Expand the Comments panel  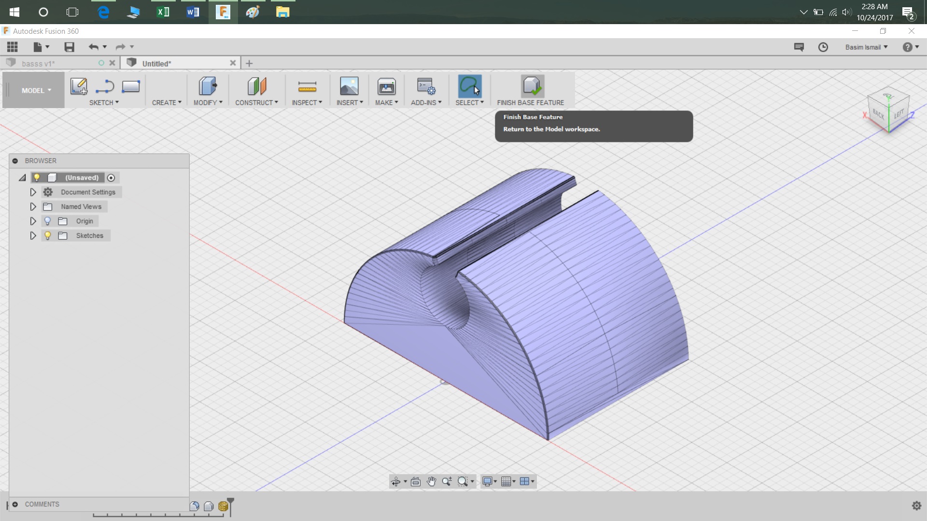[x=15, y=504]
